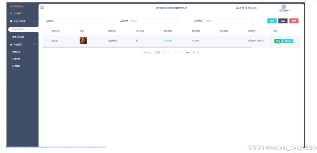
Task: Click the 后台管理系统 sidebar title
Action: click(x=17, y=7)
